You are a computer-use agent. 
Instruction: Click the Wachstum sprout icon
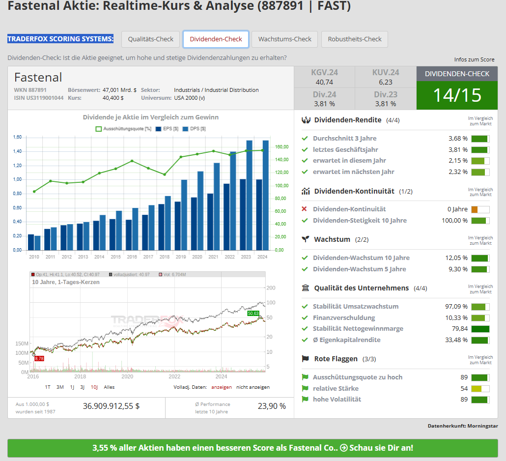point(305,239)
